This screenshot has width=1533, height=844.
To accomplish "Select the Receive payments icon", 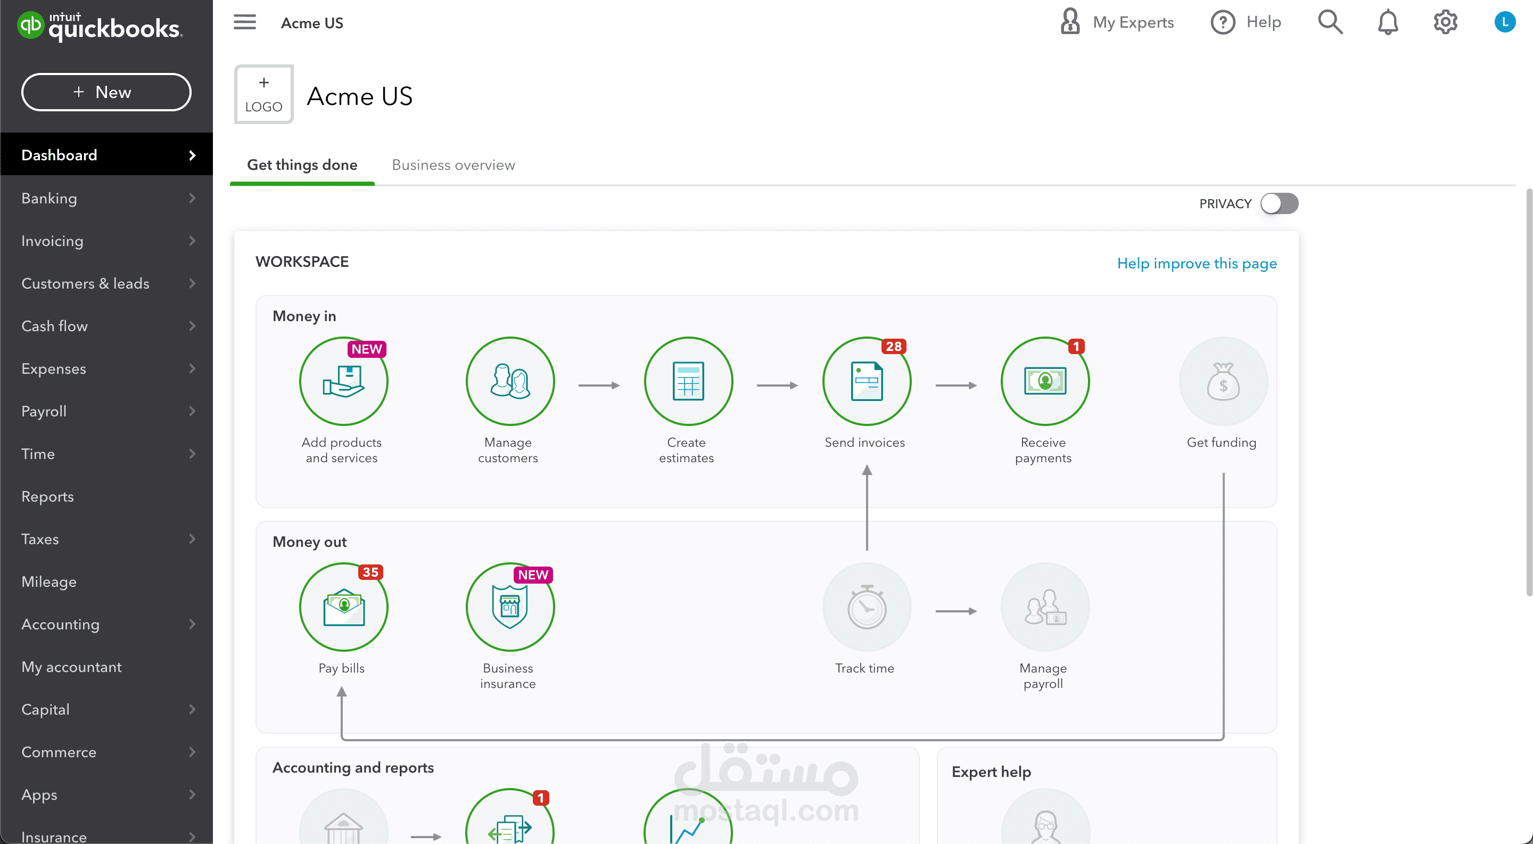I will 1044,381.
